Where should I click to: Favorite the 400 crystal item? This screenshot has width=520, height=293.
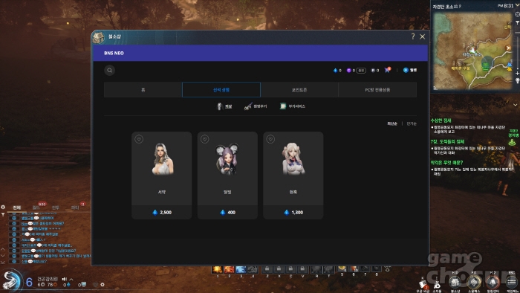click(204, 139)
